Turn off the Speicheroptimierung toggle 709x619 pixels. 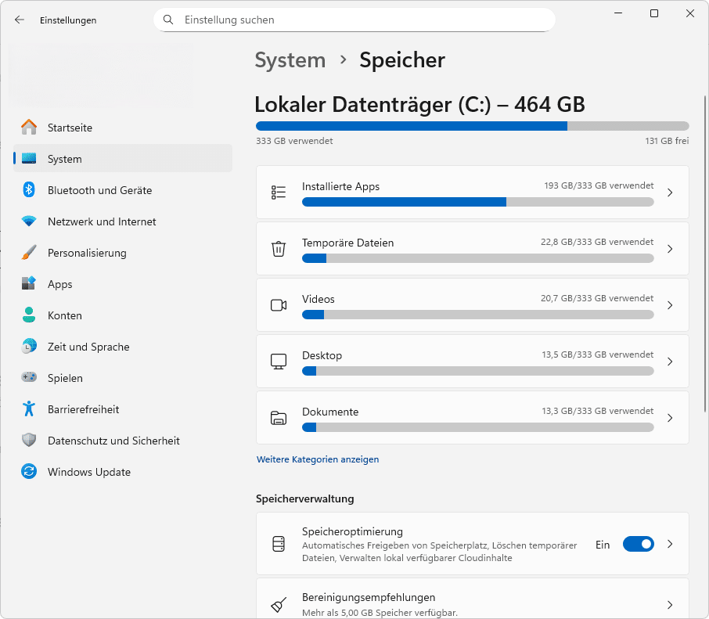click(638, 544)
